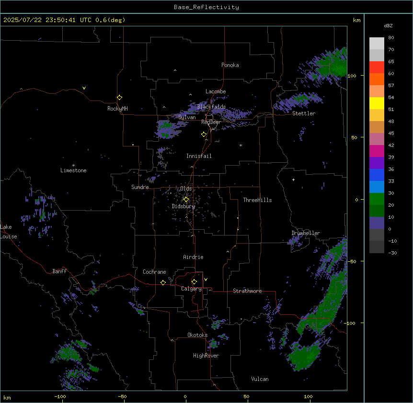Click the white 80 dBZ color swatch

tap(377, 44)
